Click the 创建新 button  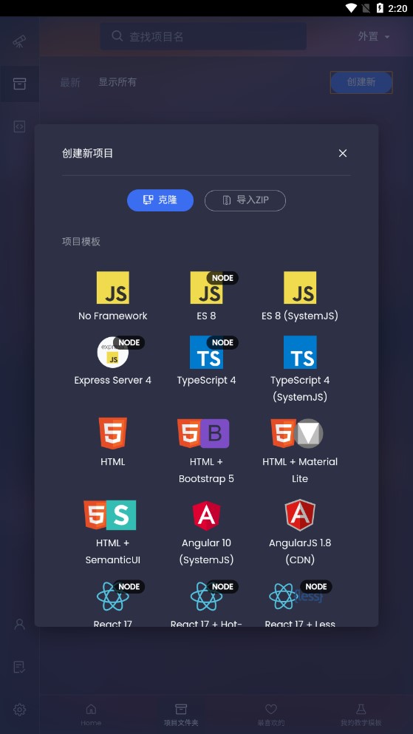tap(361, 82)
